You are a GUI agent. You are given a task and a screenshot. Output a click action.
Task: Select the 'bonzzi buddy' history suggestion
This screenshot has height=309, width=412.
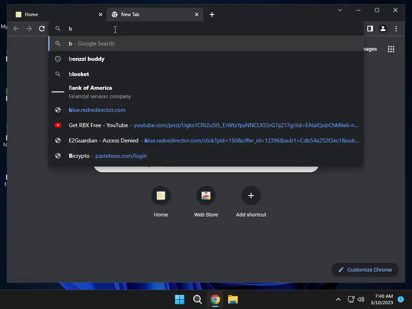[x=206, y=59]
